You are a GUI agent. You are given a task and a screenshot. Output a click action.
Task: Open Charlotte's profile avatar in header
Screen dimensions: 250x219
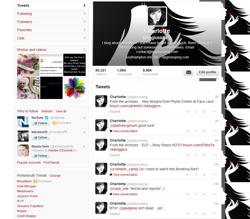pyautogui.click(x=157, y=16)
